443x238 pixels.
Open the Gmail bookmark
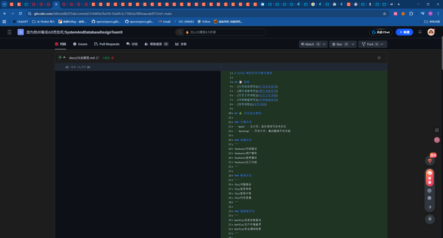coord(164,21)
